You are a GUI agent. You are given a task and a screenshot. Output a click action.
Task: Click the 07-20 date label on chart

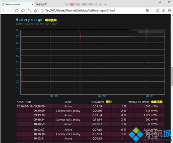(x=102, y=96)
